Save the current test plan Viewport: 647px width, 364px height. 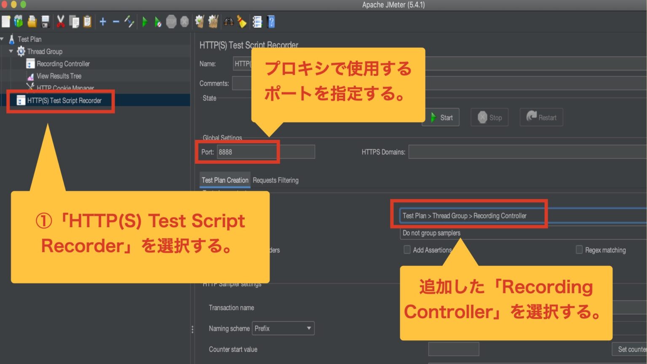point(45,21)
